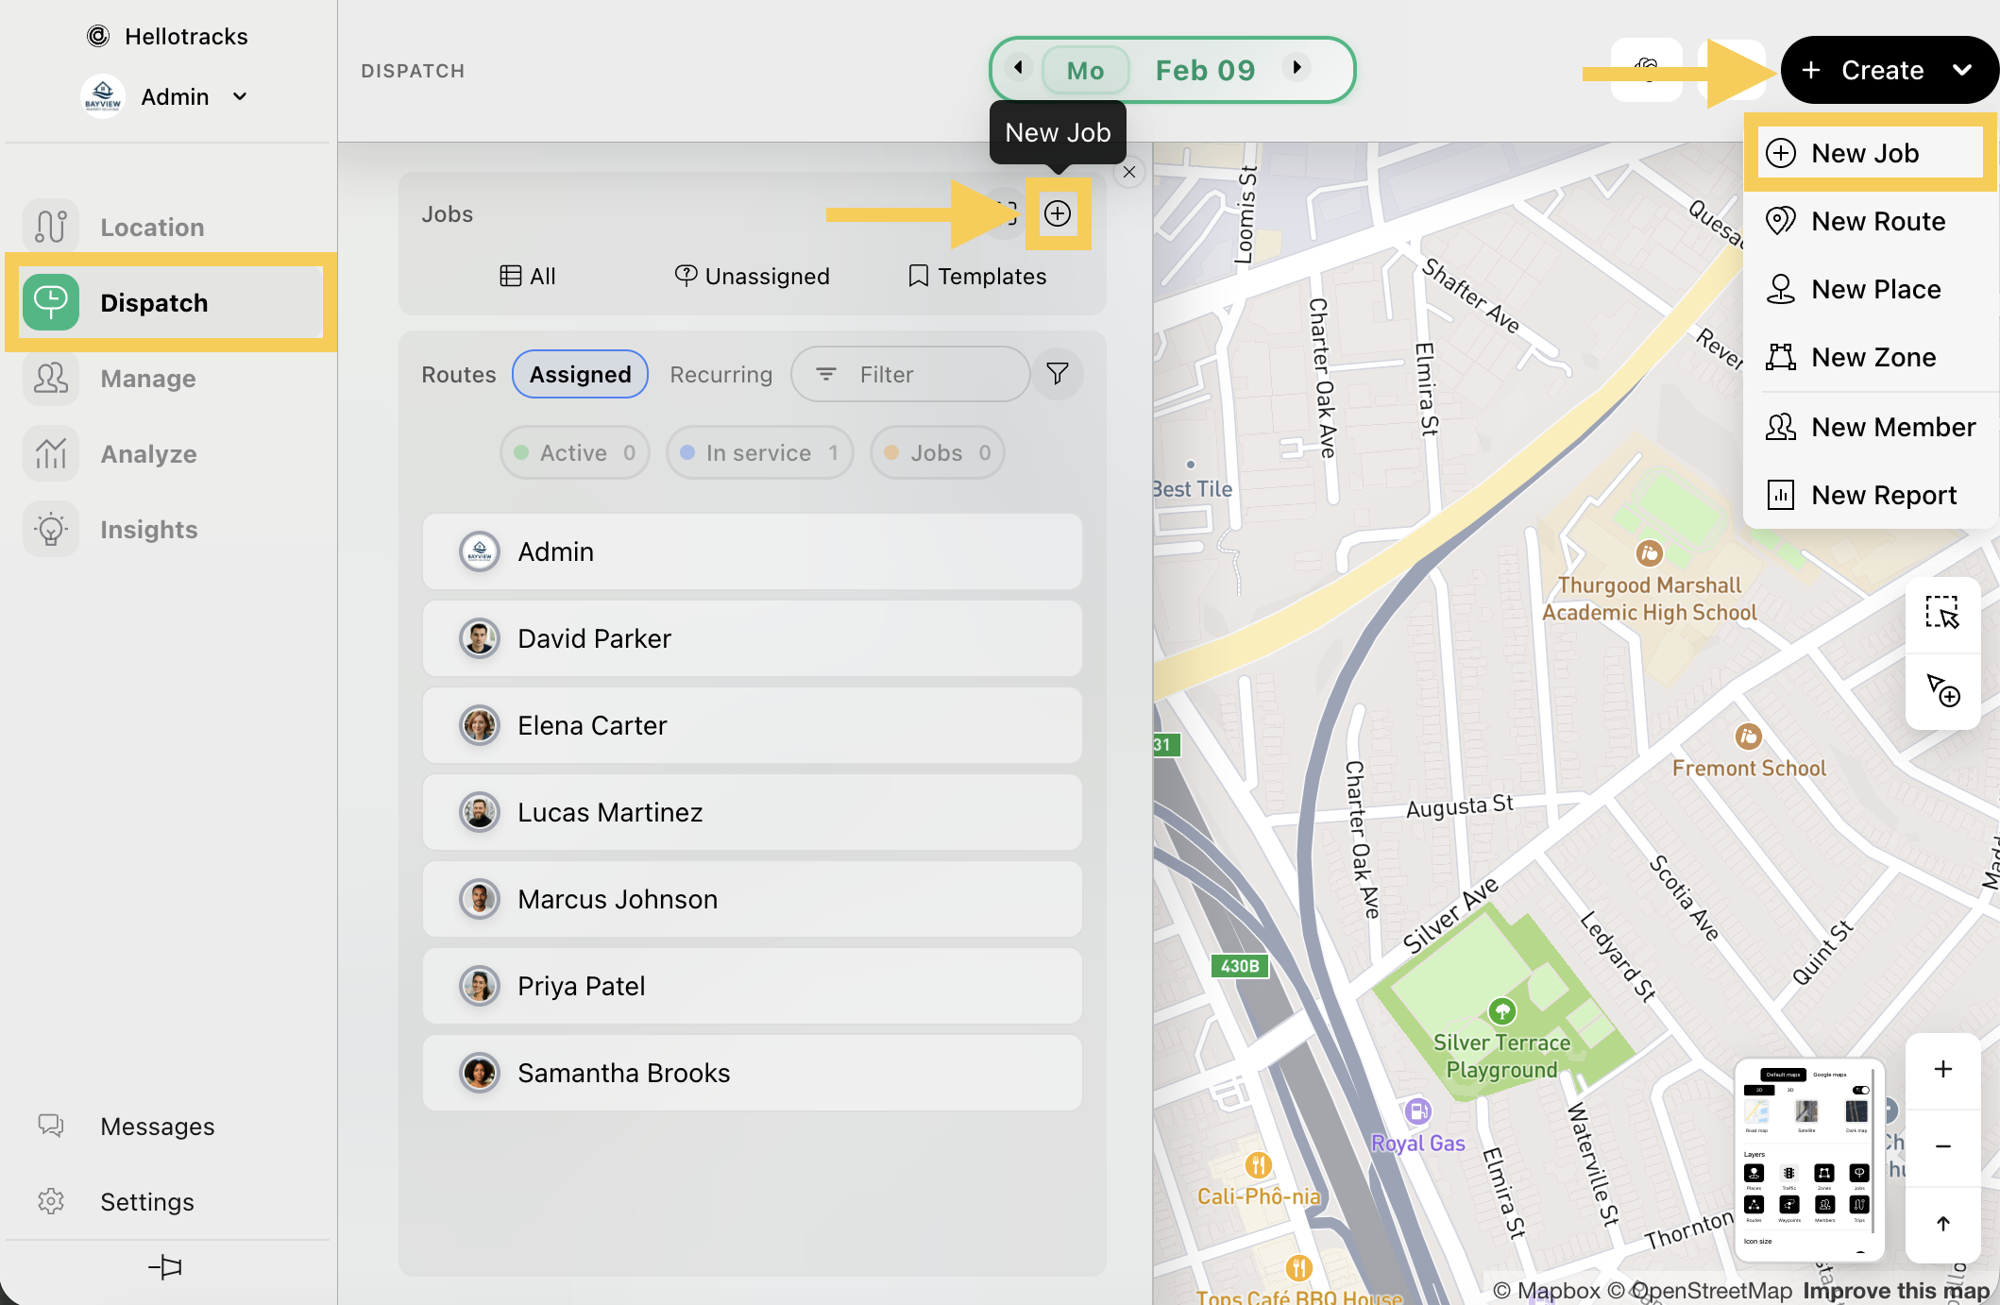The image size is (2000, 1305).
Task: Pin the sidebar using pin icon
Action: pos(165,1267)
